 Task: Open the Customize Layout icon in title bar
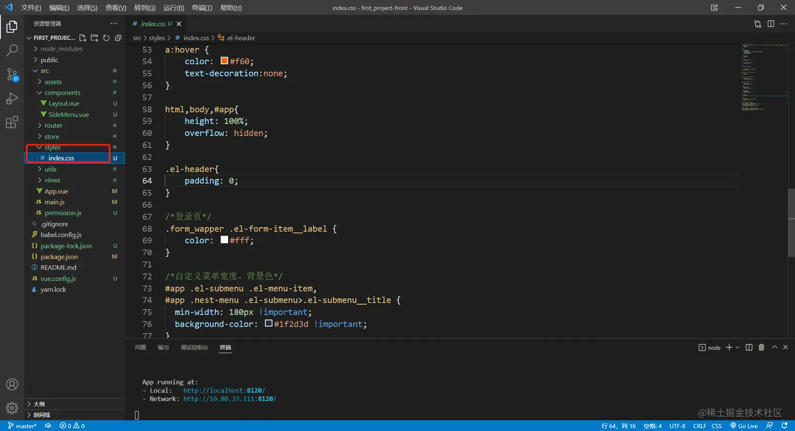coord(714,8)
